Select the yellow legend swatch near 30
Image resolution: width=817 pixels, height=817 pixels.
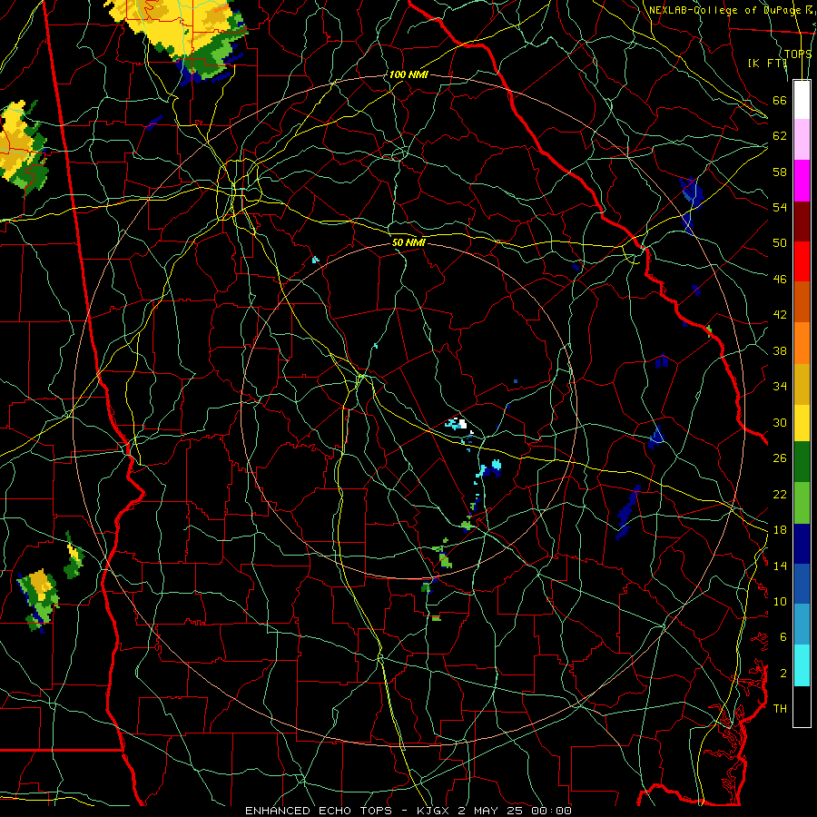[x=802, y=422]
